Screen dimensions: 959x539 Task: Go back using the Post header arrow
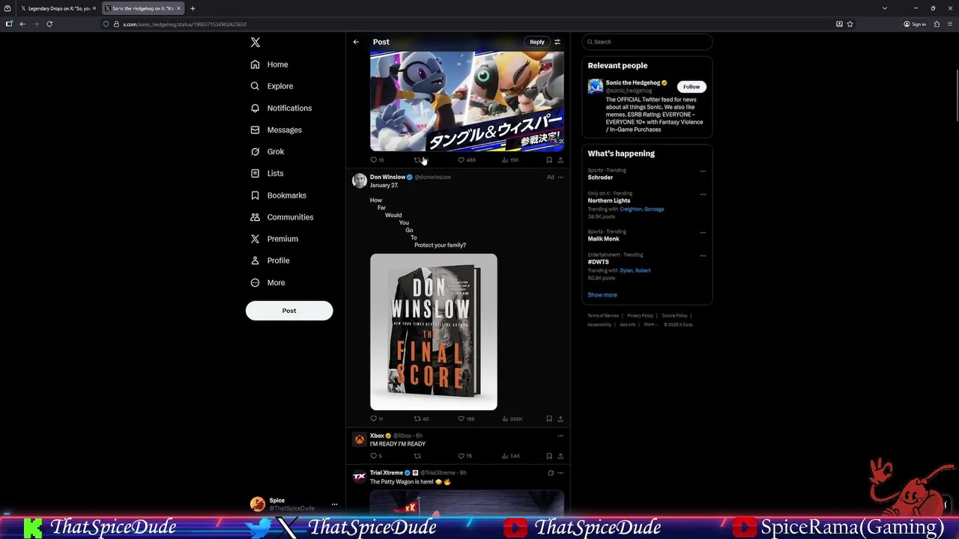(x=356, y=42)
